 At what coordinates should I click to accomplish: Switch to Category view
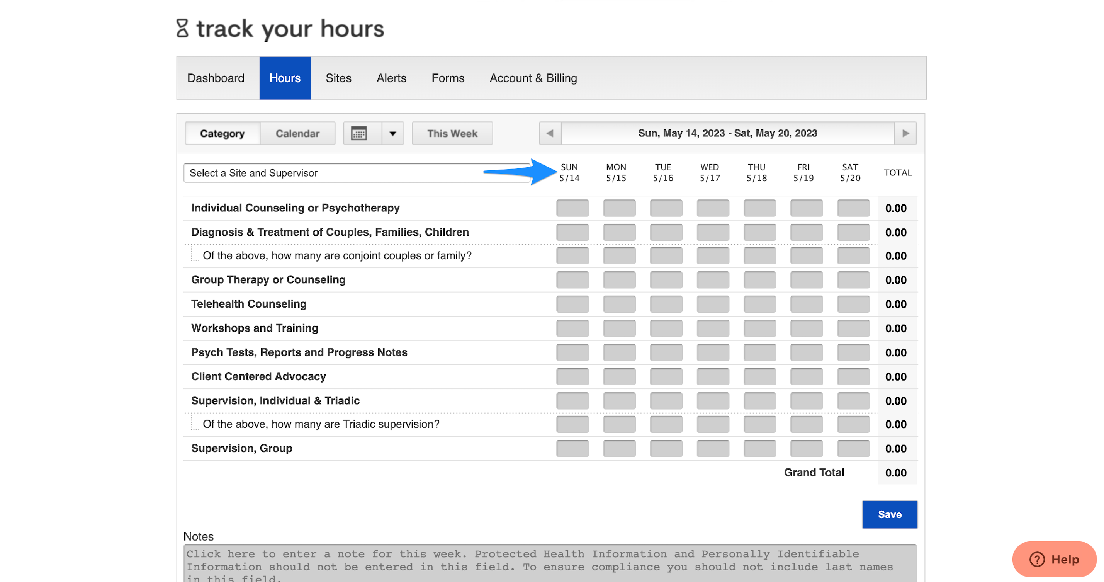[222, 133]
